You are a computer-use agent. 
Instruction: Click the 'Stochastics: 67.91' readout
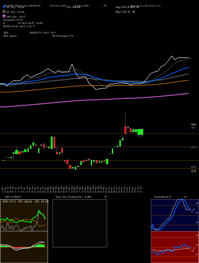click(13, 20)
